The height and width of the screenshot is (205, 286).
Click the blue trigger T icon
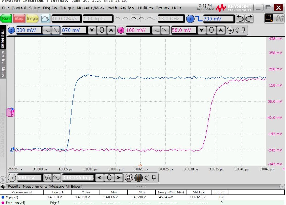pos(190,19)
